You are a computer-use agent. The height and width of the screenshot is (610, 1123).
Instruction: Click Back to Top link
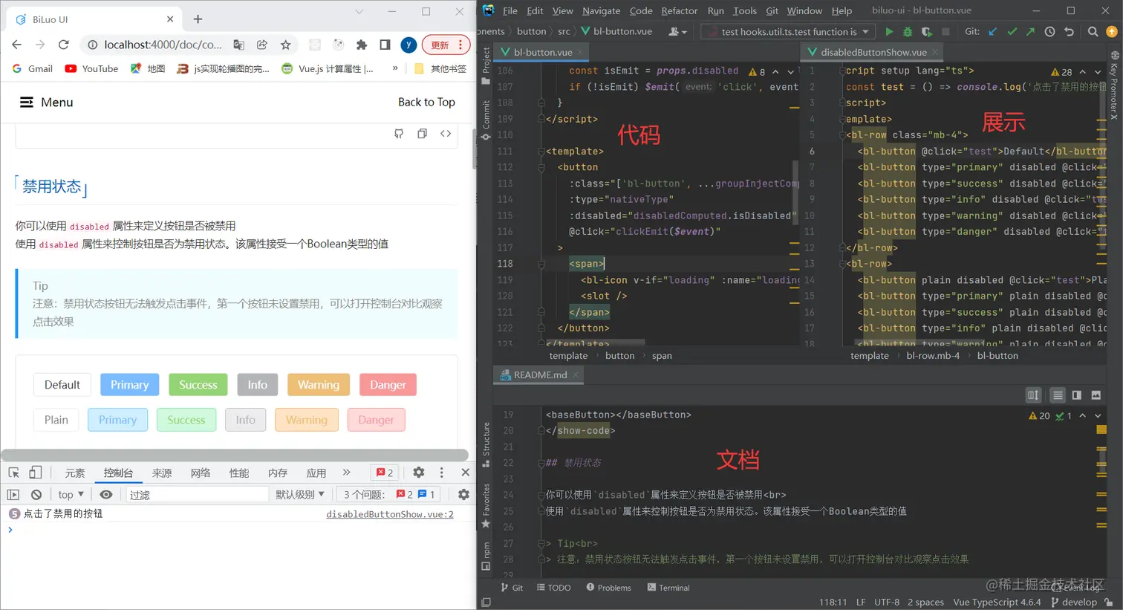point(426,102)
